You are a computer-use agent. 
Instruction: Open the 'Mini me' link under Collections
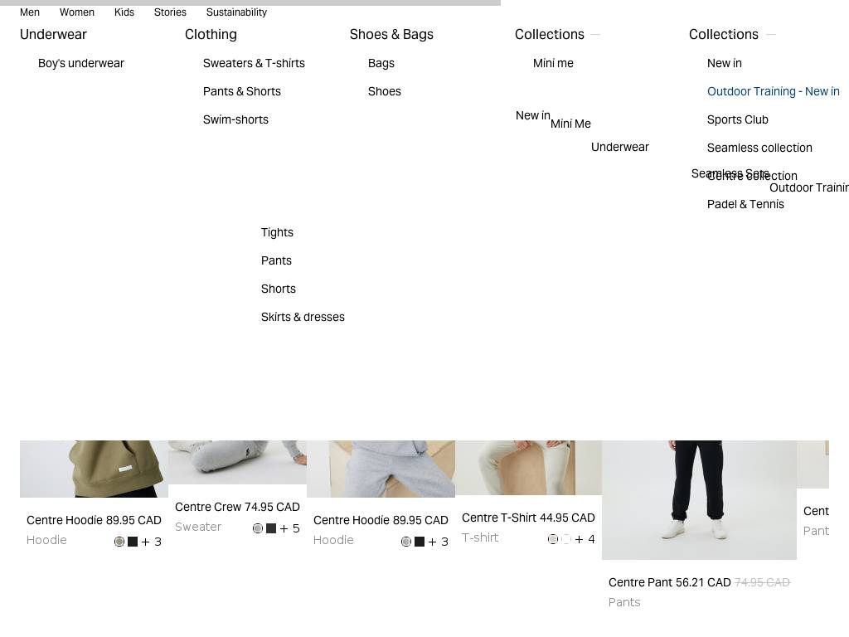(553, 63)
